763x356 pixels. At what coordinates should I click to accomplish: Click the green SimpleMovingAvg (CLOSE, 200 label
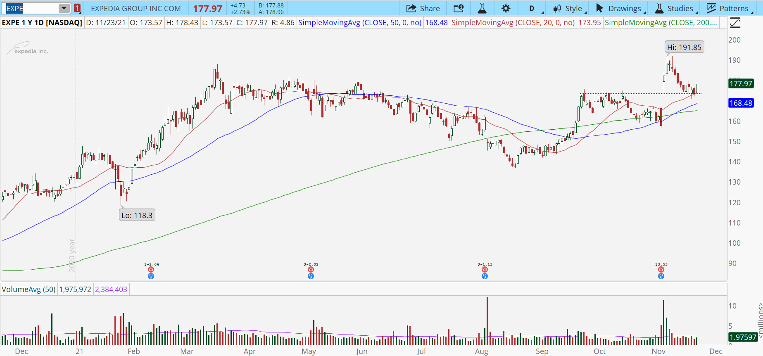coord(661,23)
